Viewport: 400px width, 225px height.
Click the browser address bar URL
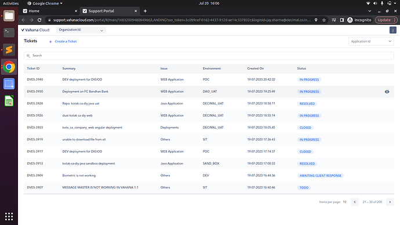pos(181,20)
